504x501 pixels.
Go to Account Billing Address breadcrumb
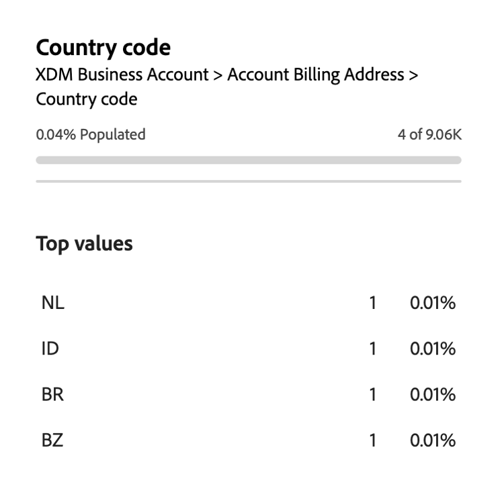pos(315,75)
